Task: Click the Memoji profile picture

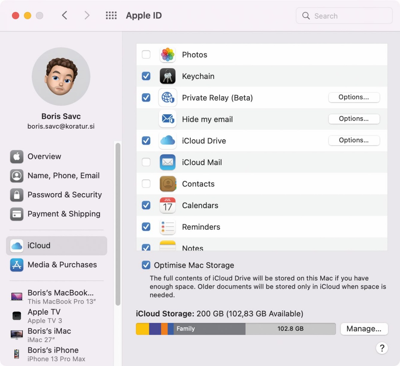Action: (x=61, y=77)
